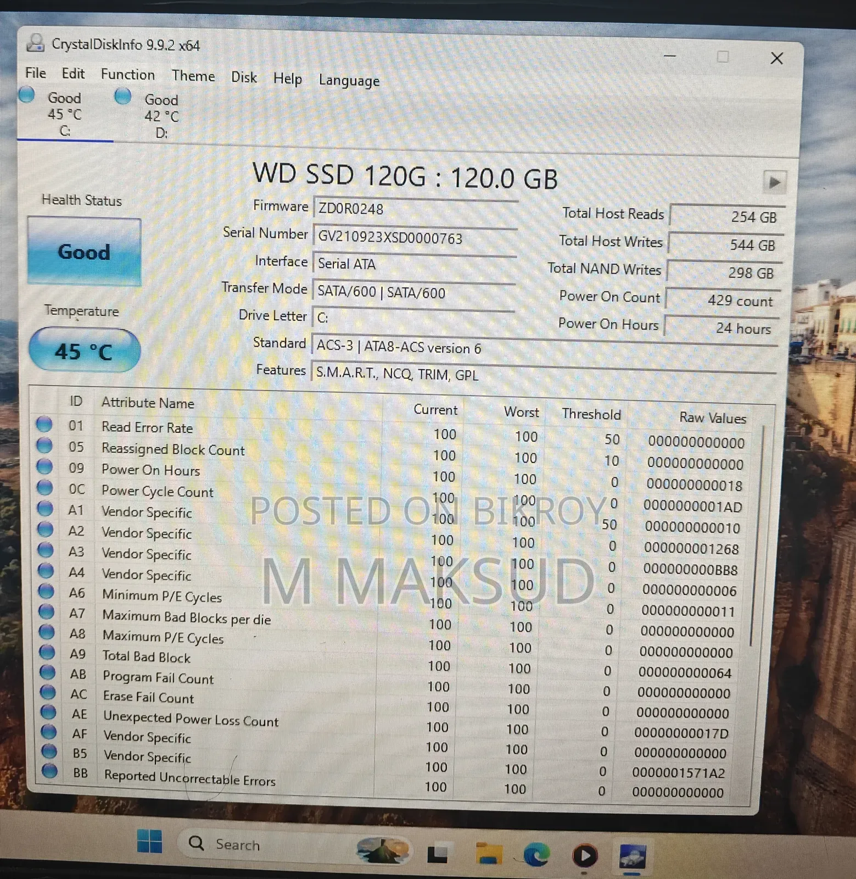856x879 pixels.
Task: Click the Total Host Reads value
Action: tap(727, 216)
